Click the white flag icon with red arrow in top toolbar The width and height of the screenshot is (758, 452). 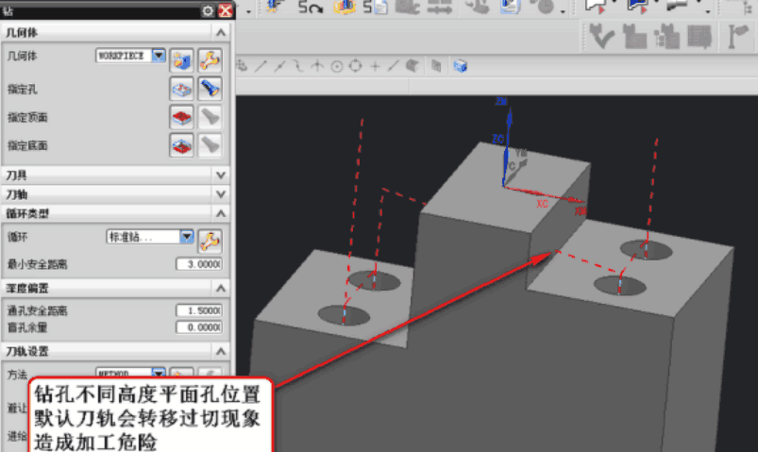[596, 7]
